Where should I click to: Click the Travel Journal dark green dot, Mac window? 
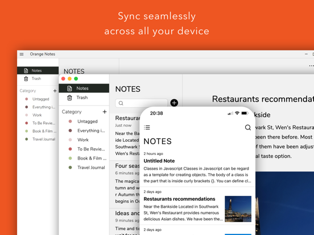click(71, 167)
